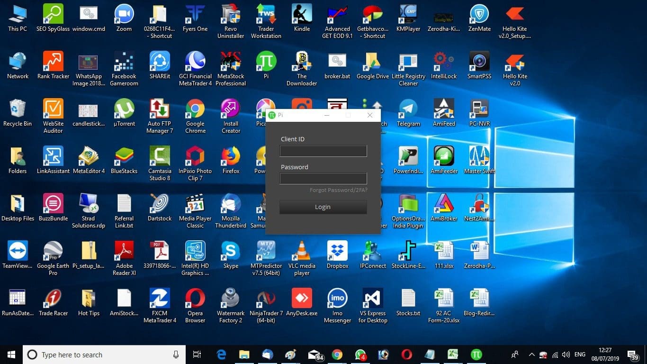Select the Skype desktop icon
The width and height of the screenshot is (647, 364).
click(231, 255)
